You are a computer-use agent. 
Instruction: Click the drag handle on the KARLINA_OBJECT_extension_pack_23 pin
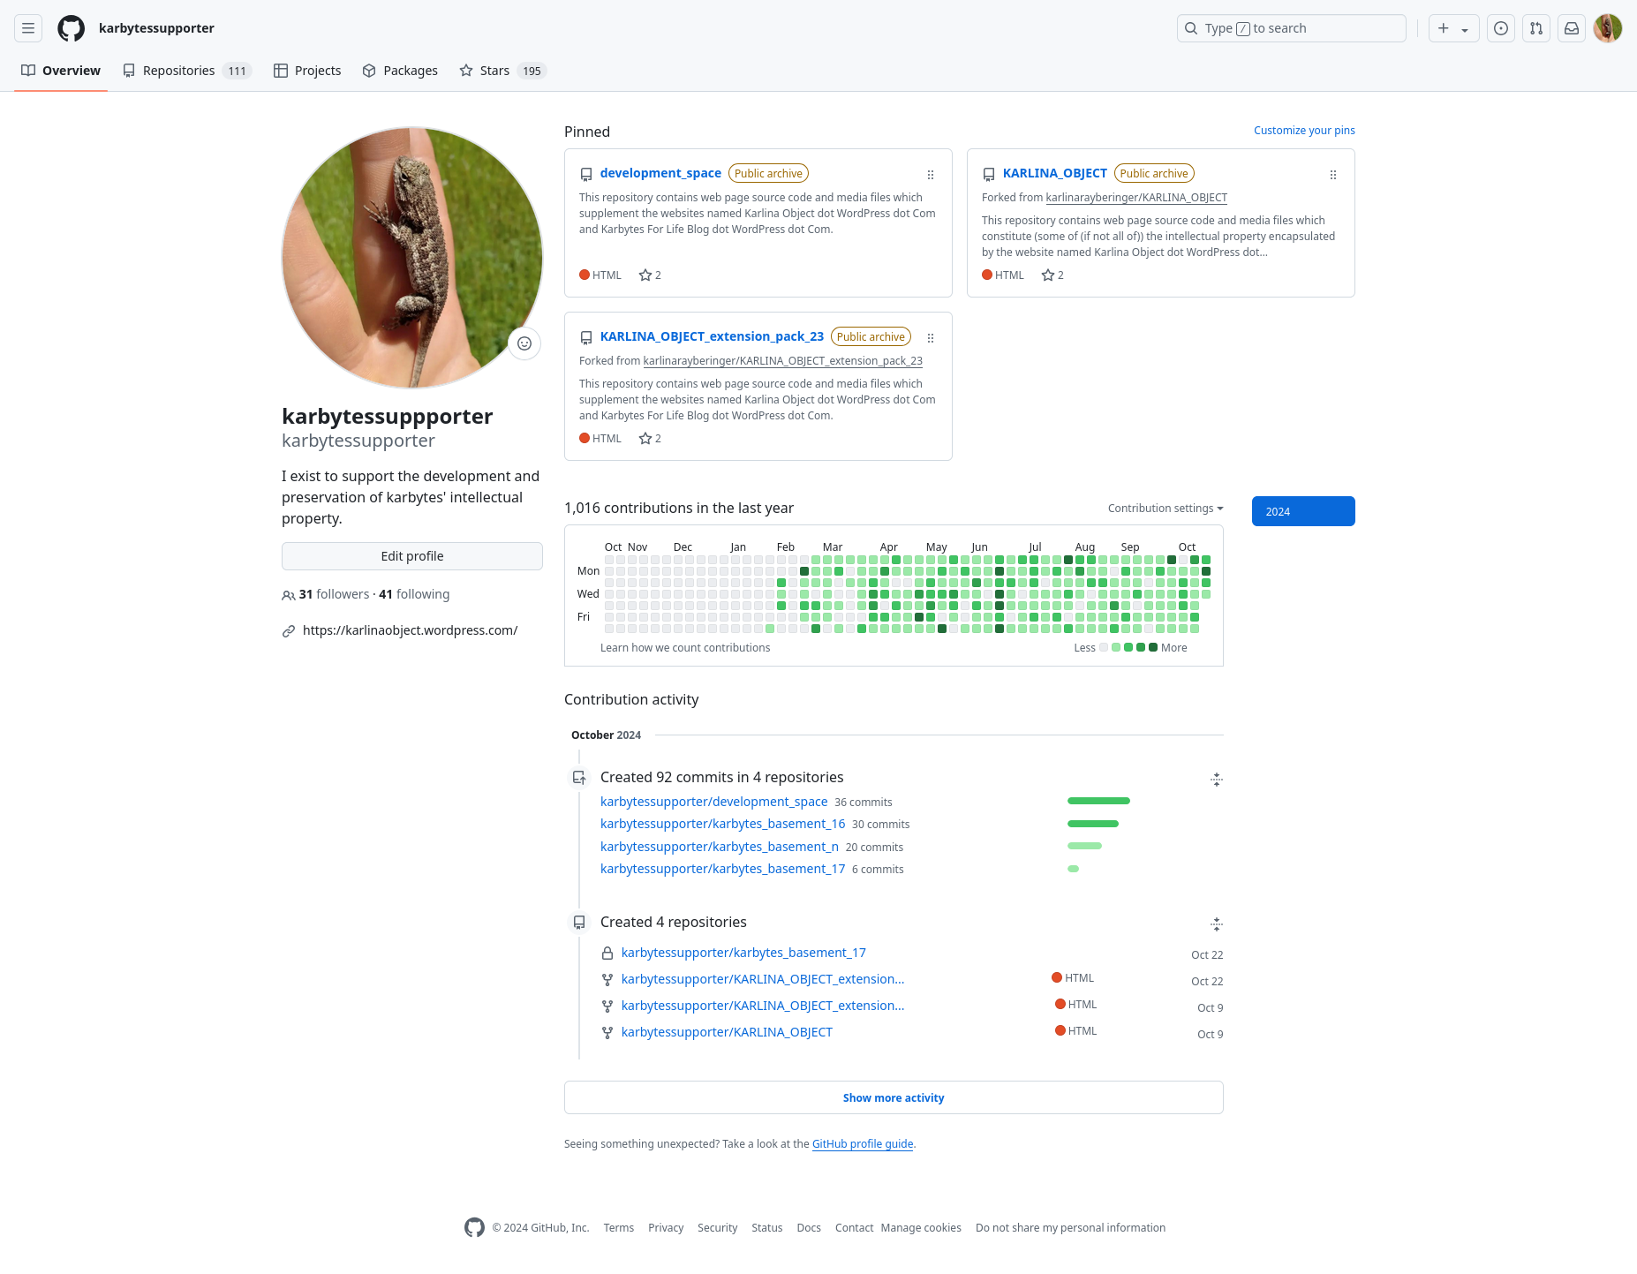931,338
